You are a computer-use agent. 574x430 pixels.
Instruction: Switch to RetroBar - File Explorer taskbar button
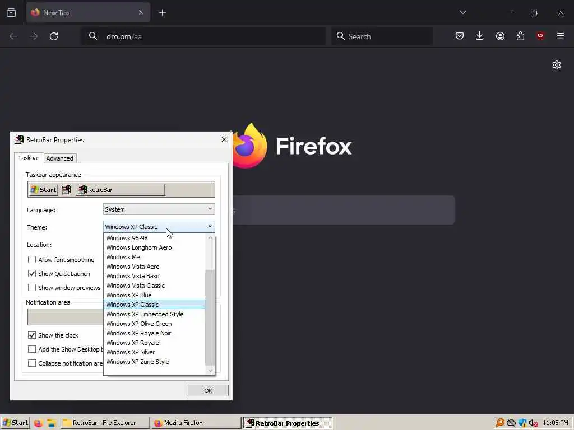[x=105, y=423]
